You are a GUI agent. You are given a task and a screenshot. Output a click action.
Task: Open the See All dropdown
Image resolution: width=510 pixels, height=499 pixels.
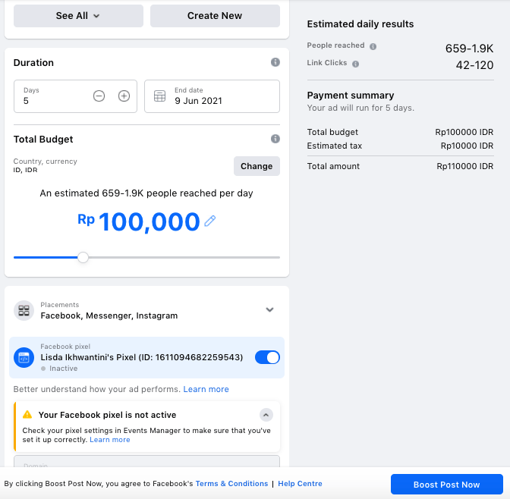click(x=78, y=16)
